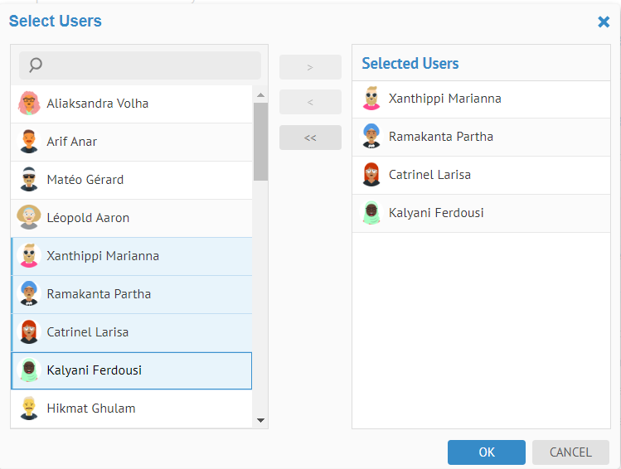Deselect Xanthippi Marianna in the left list
Screen dimensions: 621x469
click(x=103, y=256)
